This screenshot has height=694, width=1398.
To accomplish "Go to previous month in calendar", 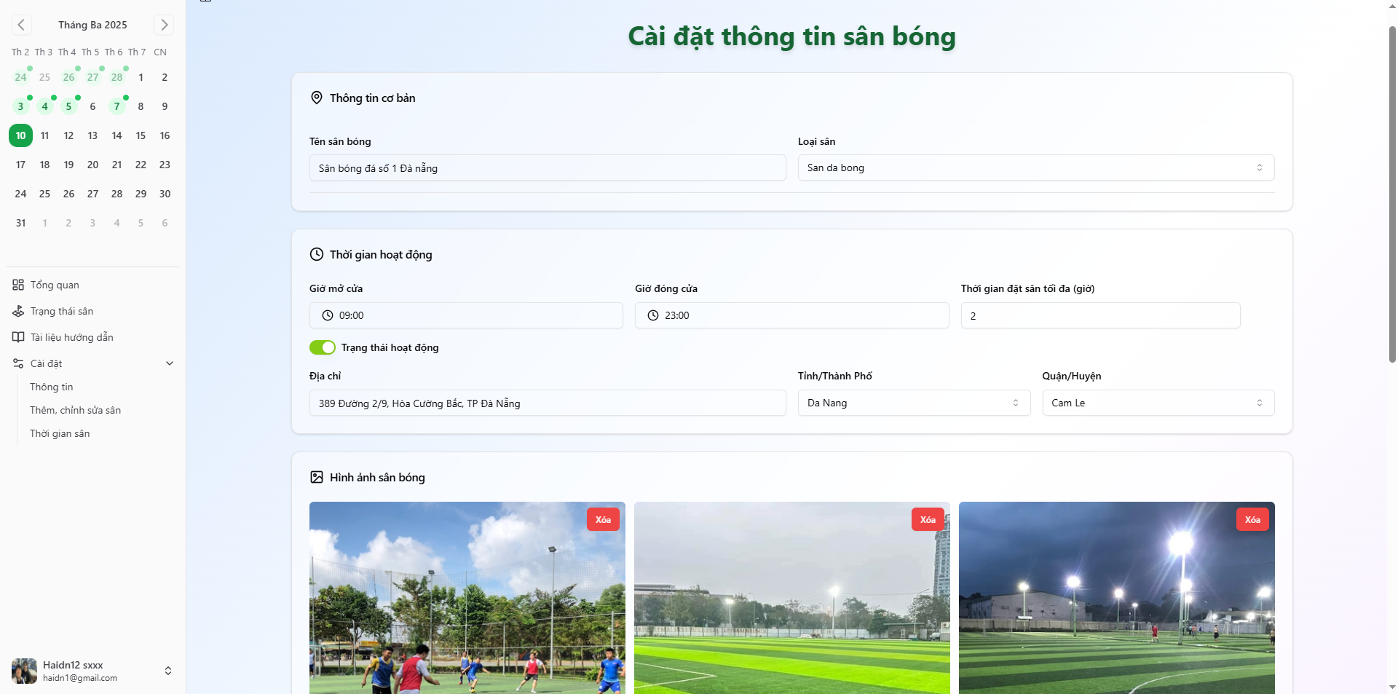I will [x=21, y=25].
